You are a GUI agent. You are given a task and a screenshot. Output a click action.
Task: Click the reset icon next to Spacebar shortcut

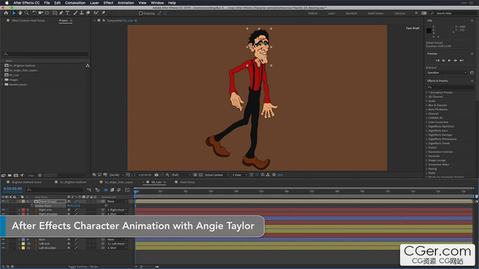pos(472,73)
